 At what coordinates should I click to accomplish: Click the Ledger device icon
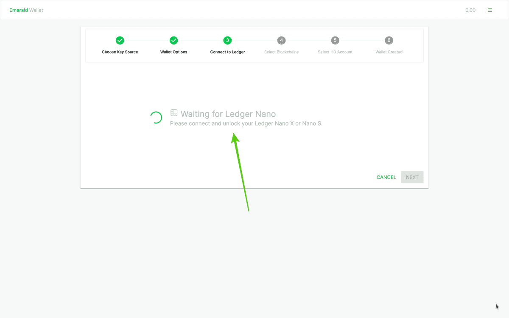[x=174, y=113]
